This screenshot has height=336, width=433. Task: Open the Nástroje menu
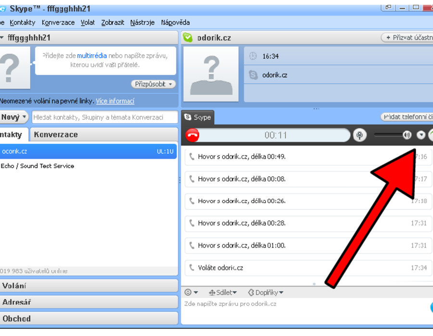(x=142, y=23)
